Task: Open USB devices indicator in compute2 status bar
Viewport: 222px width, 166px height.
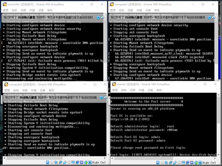Action: (x=65, y=162)
